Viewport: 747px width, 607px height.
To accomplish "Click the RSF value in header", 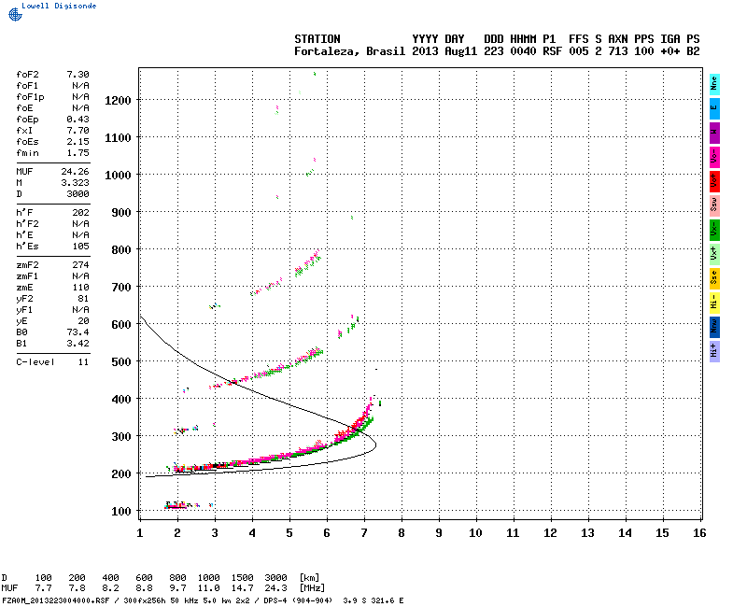I will [x=552, y=51].
